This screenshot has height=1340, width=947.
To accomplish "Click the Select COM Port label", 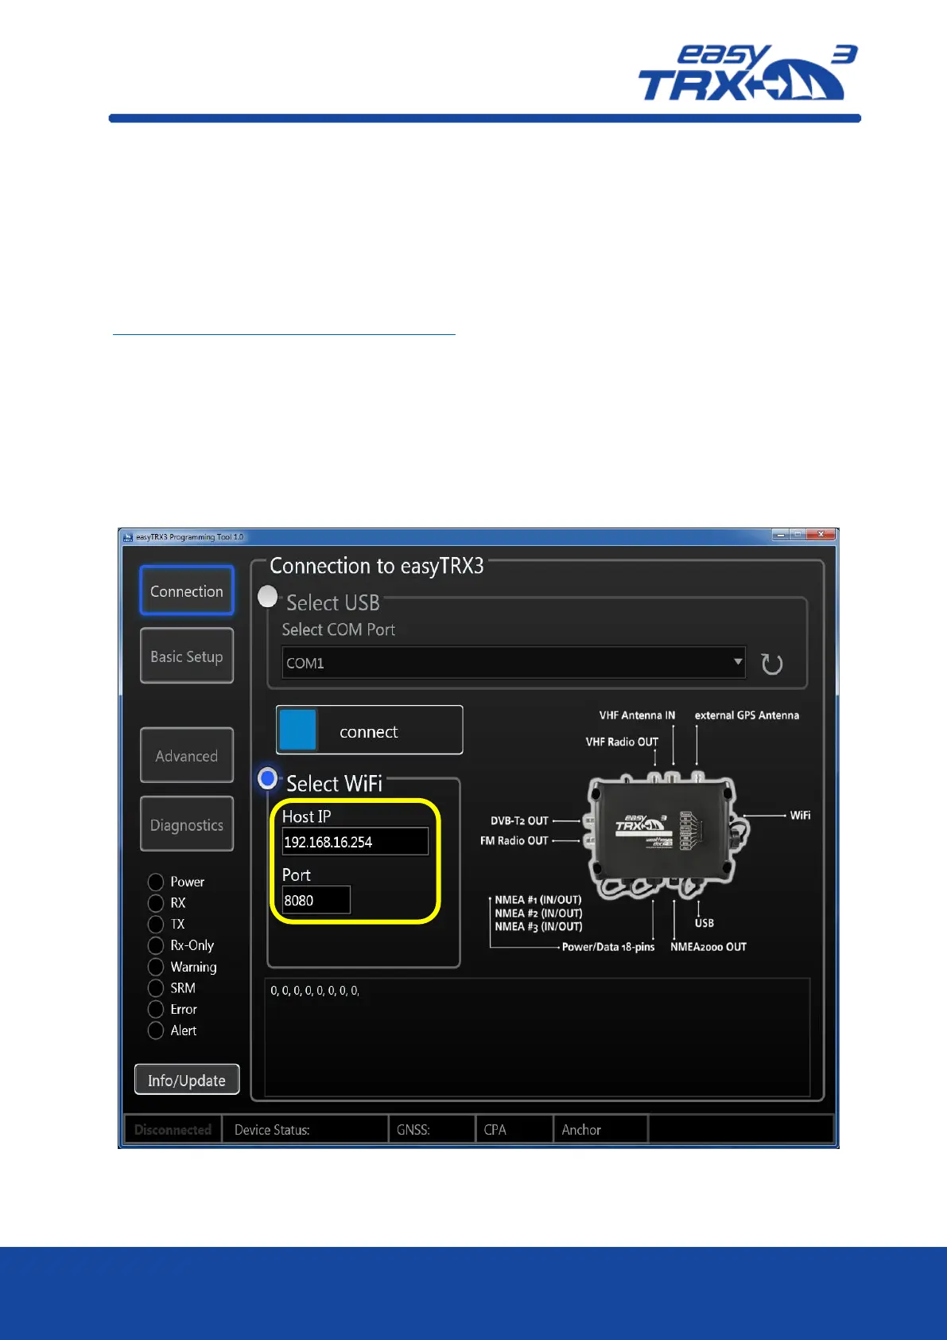I will pyautogui.click(x=338, y=629).
